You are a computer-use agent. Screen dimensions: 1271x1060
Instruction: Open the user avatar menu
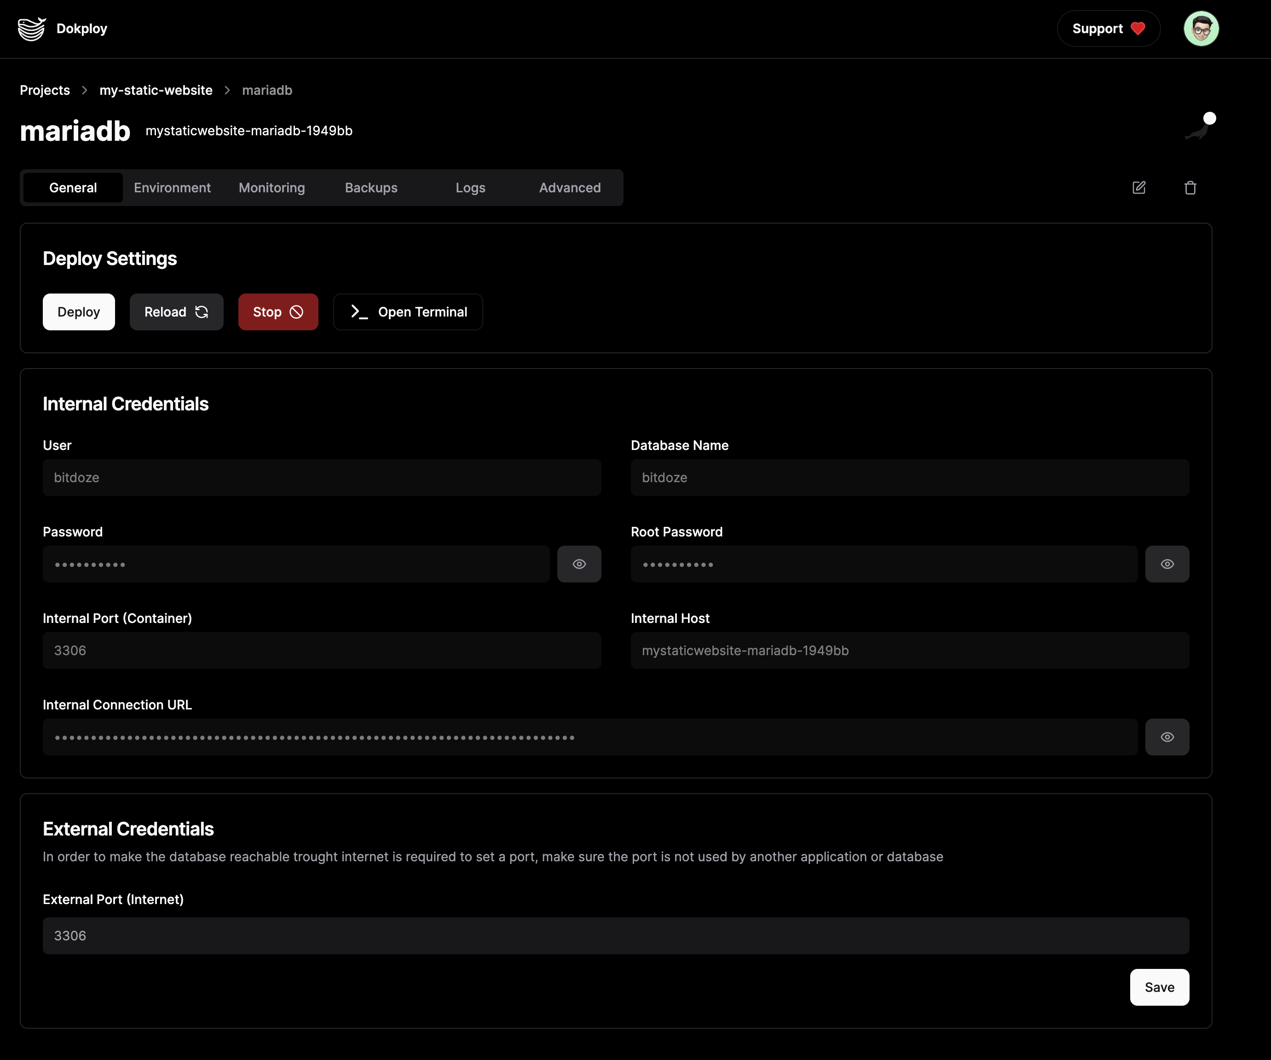pos(1201,28)
